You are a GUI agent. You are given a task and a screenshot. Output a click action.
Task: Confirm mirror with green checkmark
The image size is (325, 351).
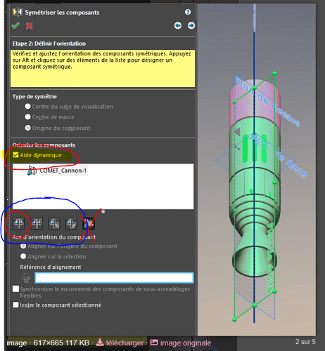(x=15, y=25)
